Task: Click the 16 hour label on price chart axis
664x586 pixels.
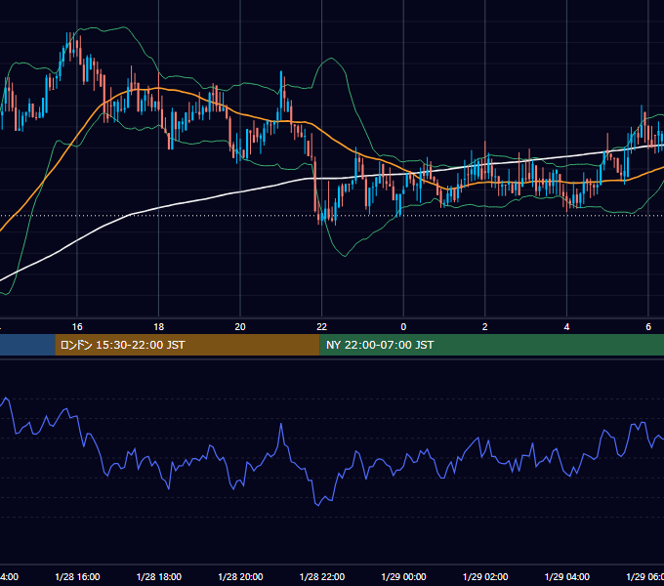Action: tap(77, 326)
